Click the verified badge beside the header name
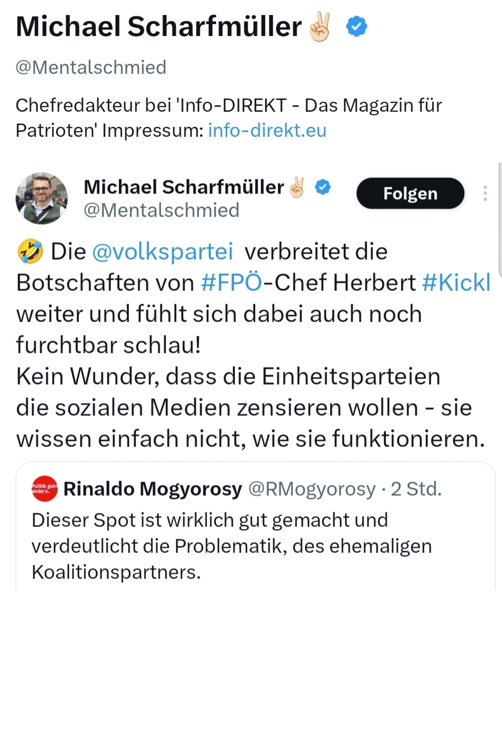Image resolution: width=502 pixels, height=753 pixels. (356, 26)
